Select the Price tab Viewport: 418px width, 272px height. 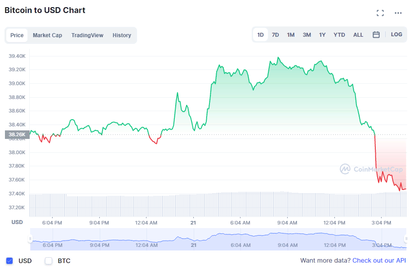pyautogui.click(x=17, y=35)
